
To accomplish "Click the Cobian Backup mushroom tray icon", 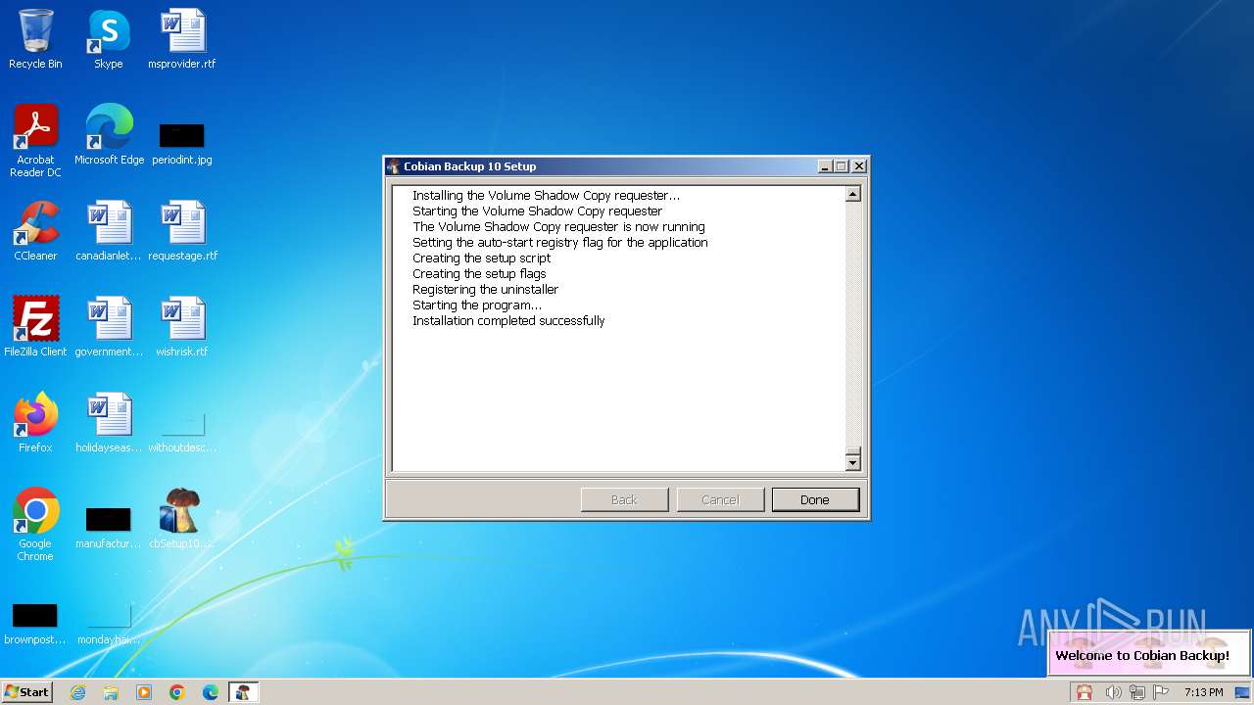I will (x=1085, y=692).
